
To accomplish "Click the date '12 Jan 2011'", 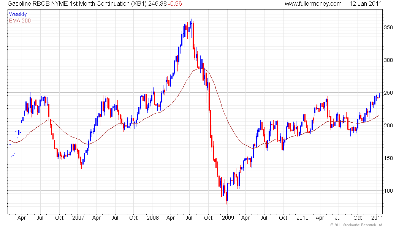I will [x=366, y=4].
